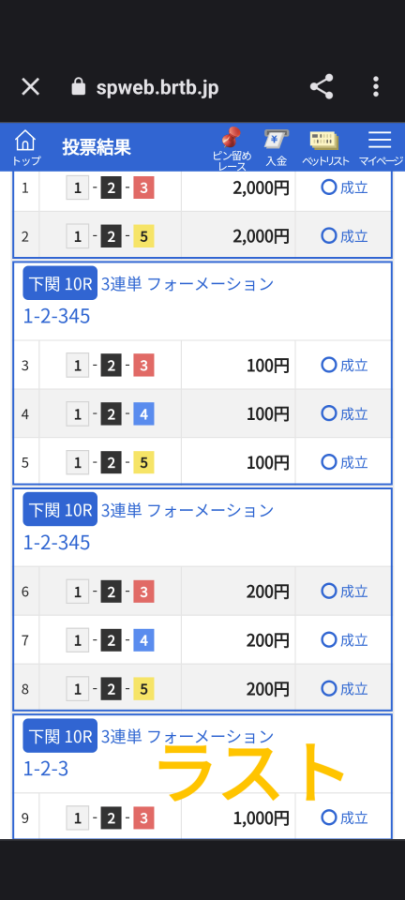Select the 投票結果 page title
Screen dimensions: 405x900
97,147
